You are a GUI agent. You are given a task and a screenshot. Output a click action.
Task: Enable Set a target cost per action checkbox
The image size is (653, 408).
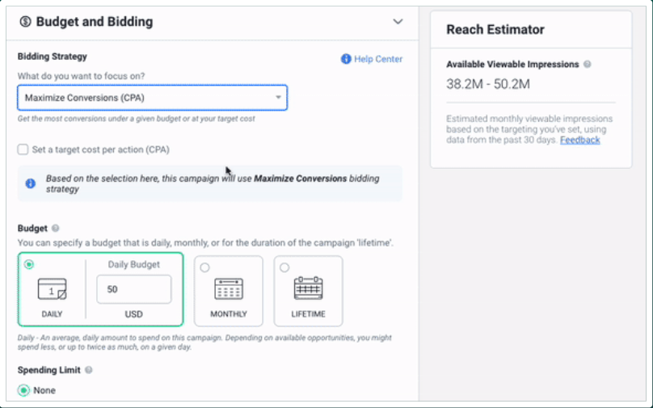pyautogui.click(x=23, y=149)
